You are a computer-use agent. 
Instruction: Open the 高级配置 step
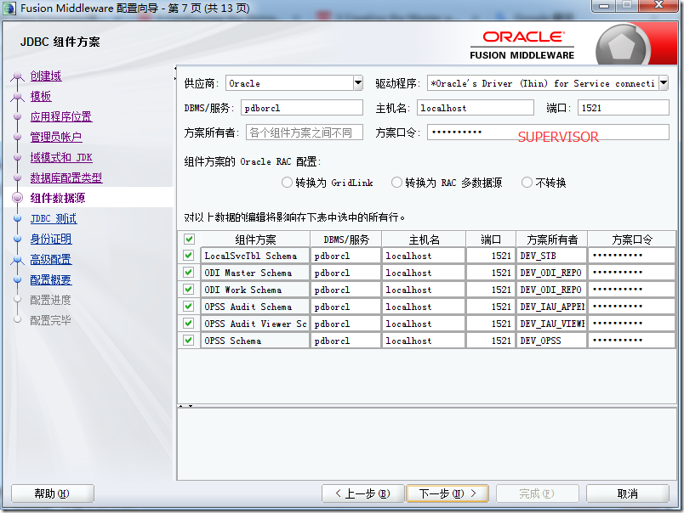click(x=51, y=260)
